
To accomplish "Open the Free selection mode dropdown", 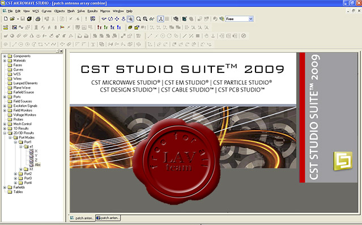I will pos(251,19).
